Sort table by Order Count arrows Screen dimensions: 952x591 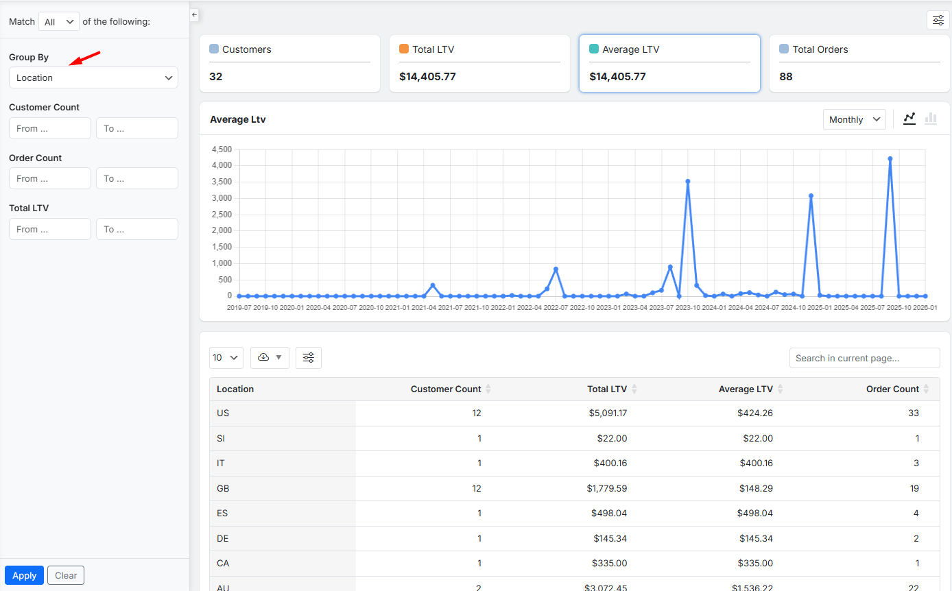point(926,389)
